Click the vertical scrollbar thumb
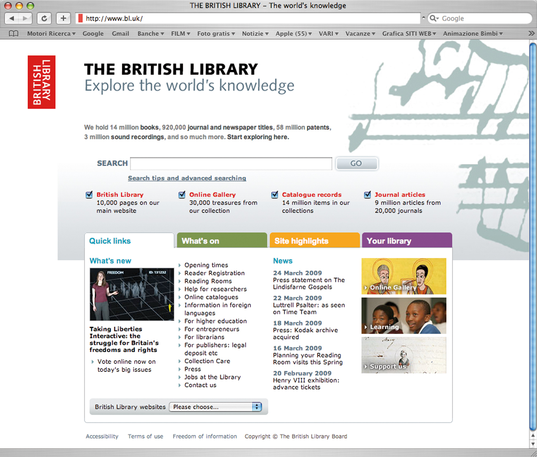The width and height of the screenshot is (537, 457). pyautogui.click(x=533, y=236)
